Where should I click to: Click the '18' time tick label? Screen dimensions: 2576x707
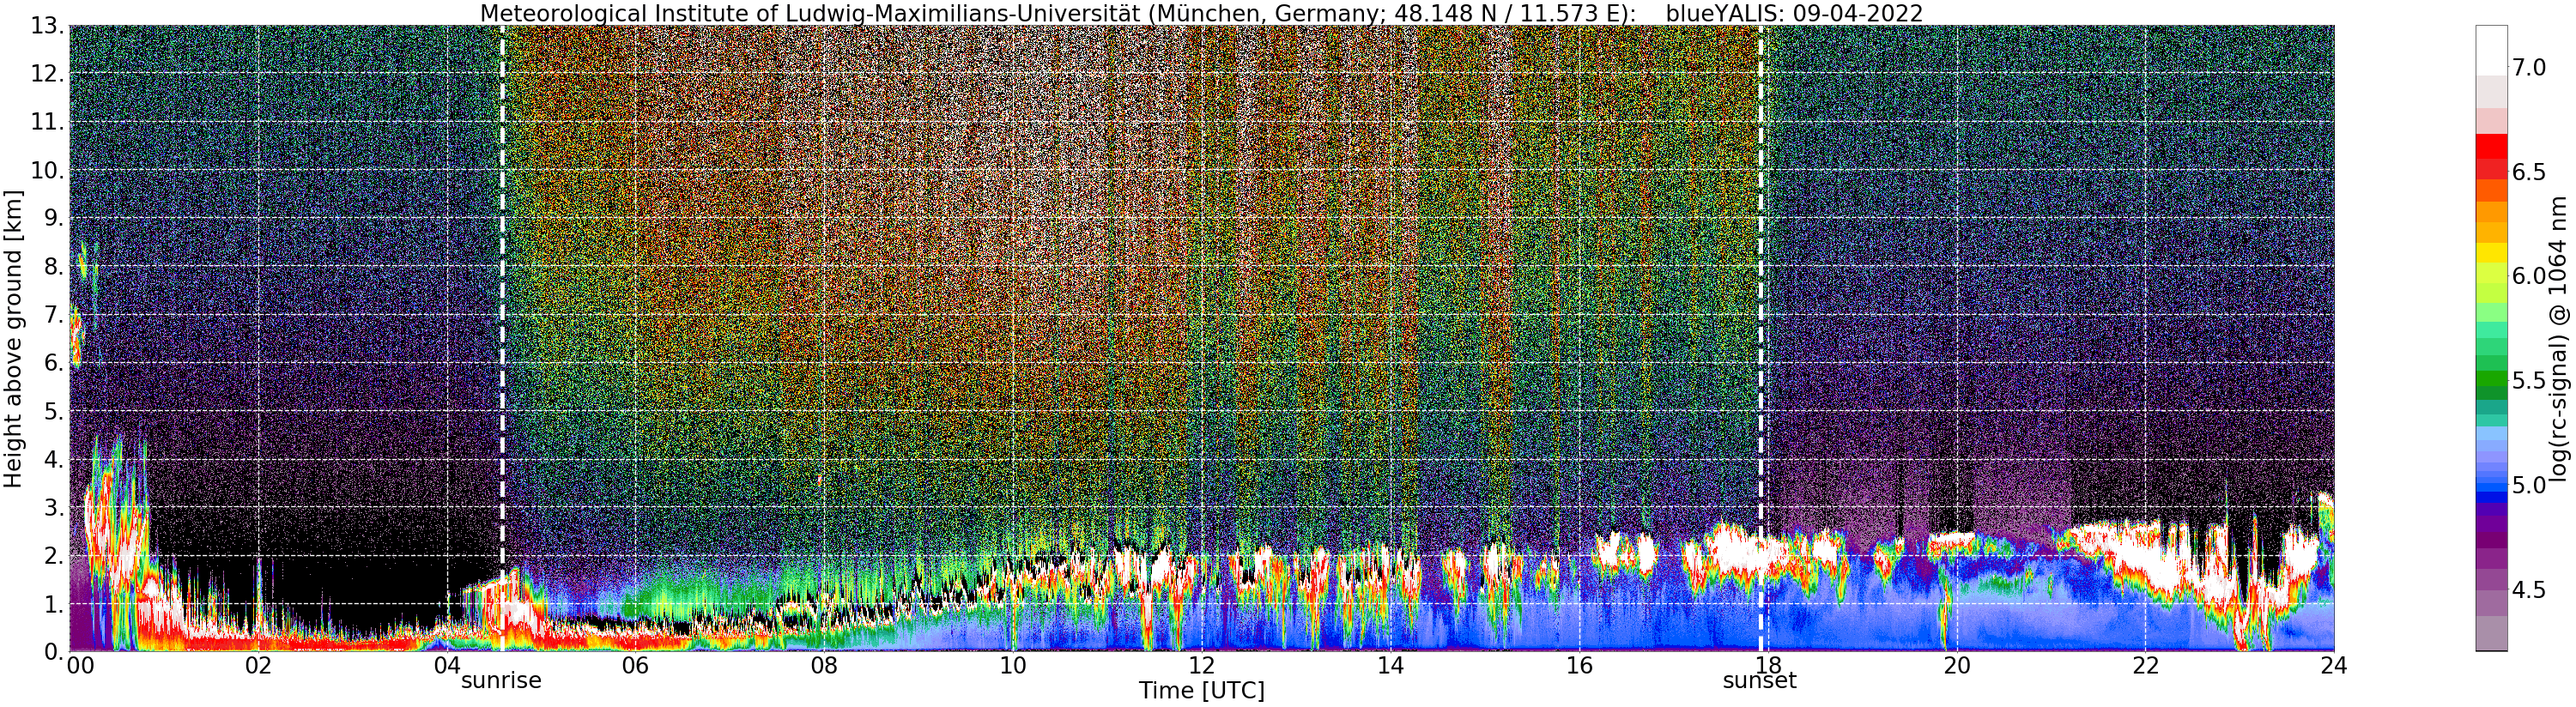(1767, 665)
